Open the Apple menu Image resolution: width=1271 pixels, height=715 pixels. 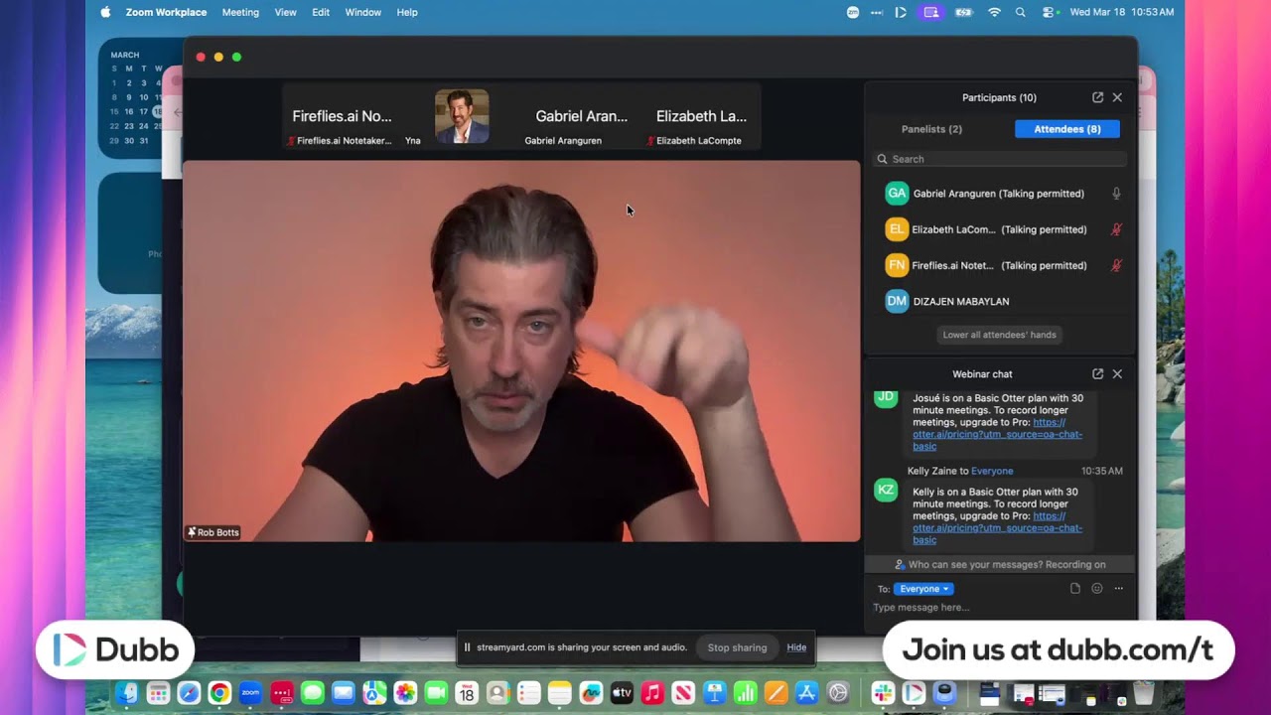(x=105, y=12)
